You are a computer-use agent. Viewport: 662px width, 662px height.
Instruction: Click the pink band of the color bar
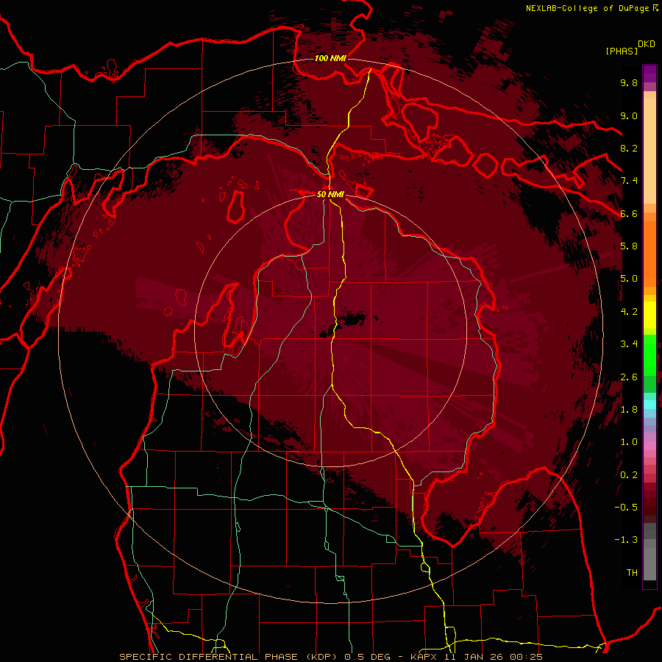coord(649,445)
